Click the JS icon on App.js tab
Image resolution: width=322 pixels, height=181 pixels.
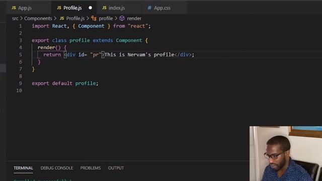coord(14,8)
